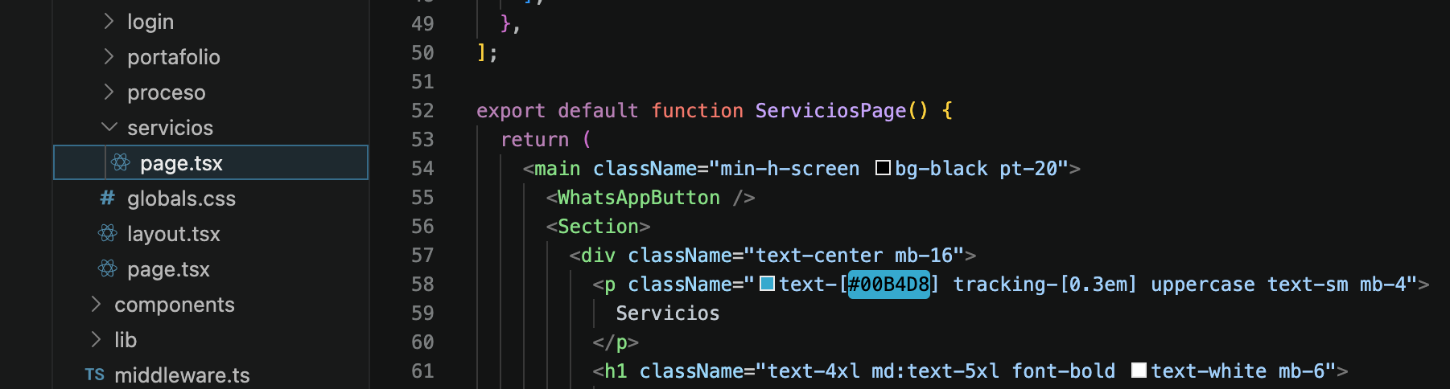1450x389 pixels.
Task: Click the closing p tag on line 60
Action: tap(616, 342)
